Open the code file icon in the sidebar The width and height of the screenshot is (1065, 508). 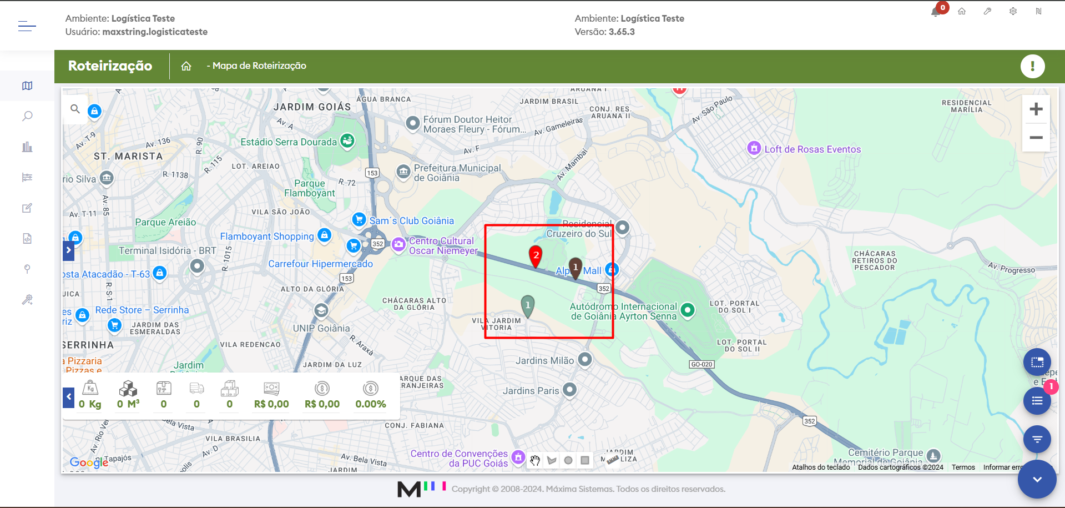[27, 239]
